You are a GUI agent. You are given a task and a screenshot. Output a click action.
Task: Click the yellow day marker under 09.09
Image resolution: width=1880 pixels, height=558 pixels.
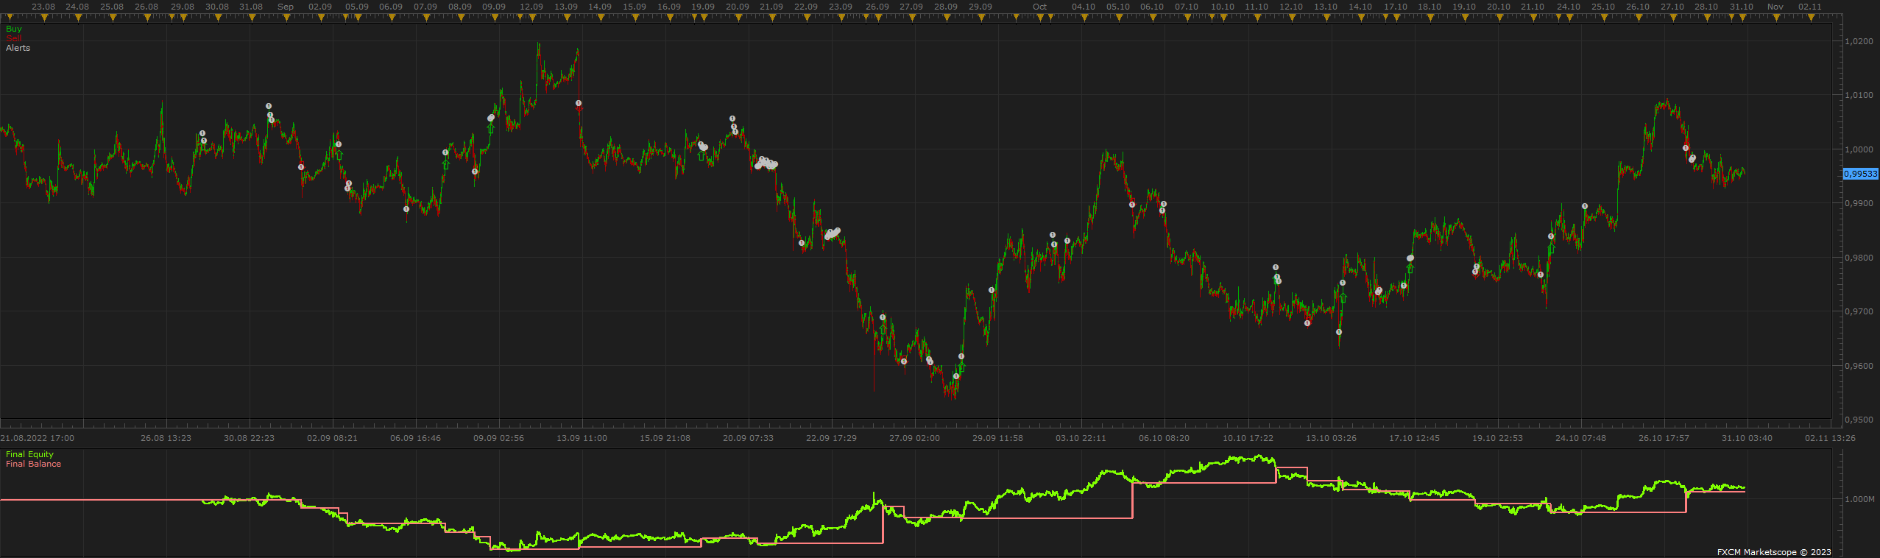pyautogui.click(x=495, y=18)
